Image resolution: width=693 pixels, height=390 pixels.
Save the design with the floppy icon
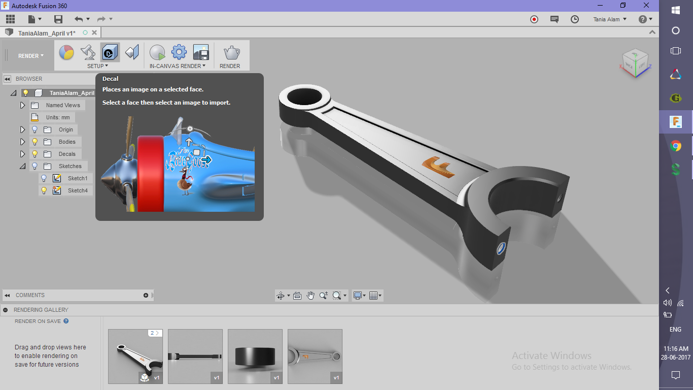point(58,19)
